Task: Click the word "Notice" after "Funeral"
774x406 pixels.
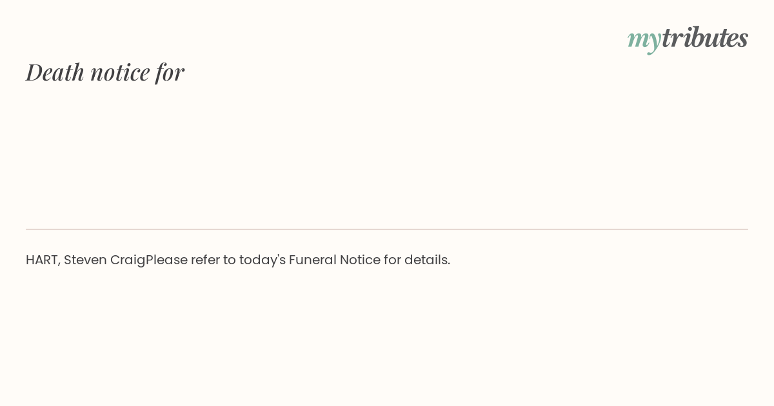Action: [360, 260]
